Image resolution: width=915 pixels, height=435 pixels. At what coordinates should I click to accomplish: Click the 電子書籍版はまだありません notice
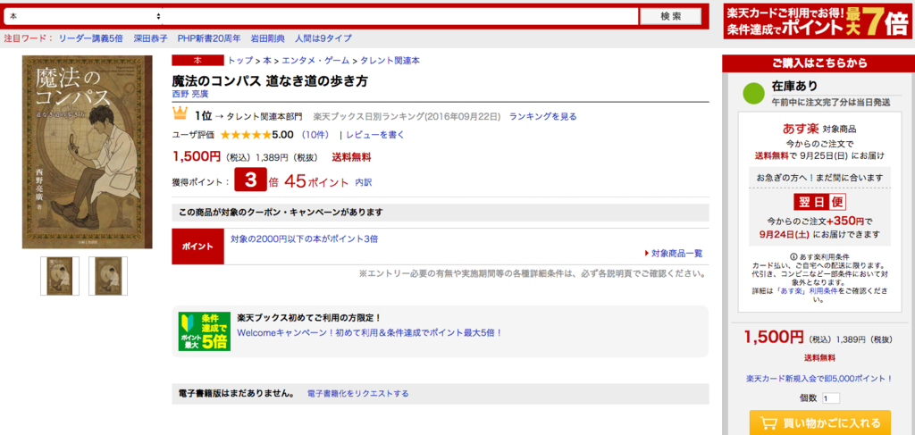236,394
